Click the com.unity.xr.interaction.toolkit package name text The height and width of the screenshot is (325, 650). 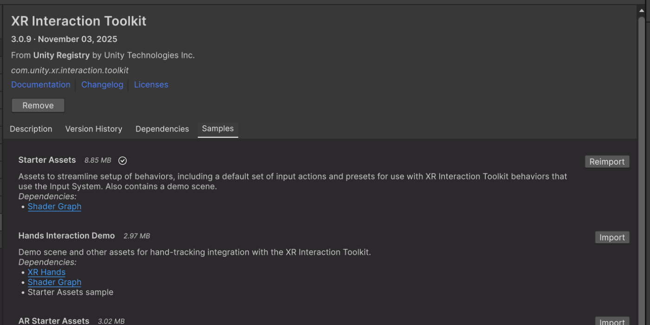coord(70,71)
